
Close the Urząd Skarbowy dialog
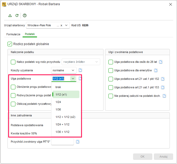pos(171,4)
